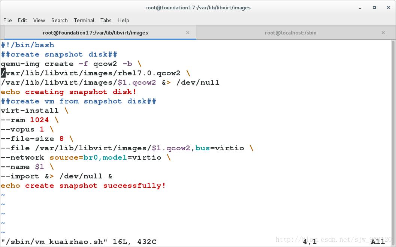Close the root@foundation17 tab

[x=188, y=33]
